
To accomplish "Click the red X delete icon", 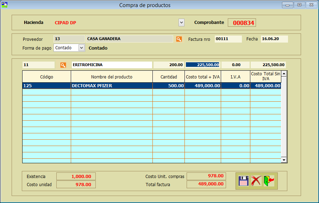I will 256,181.
